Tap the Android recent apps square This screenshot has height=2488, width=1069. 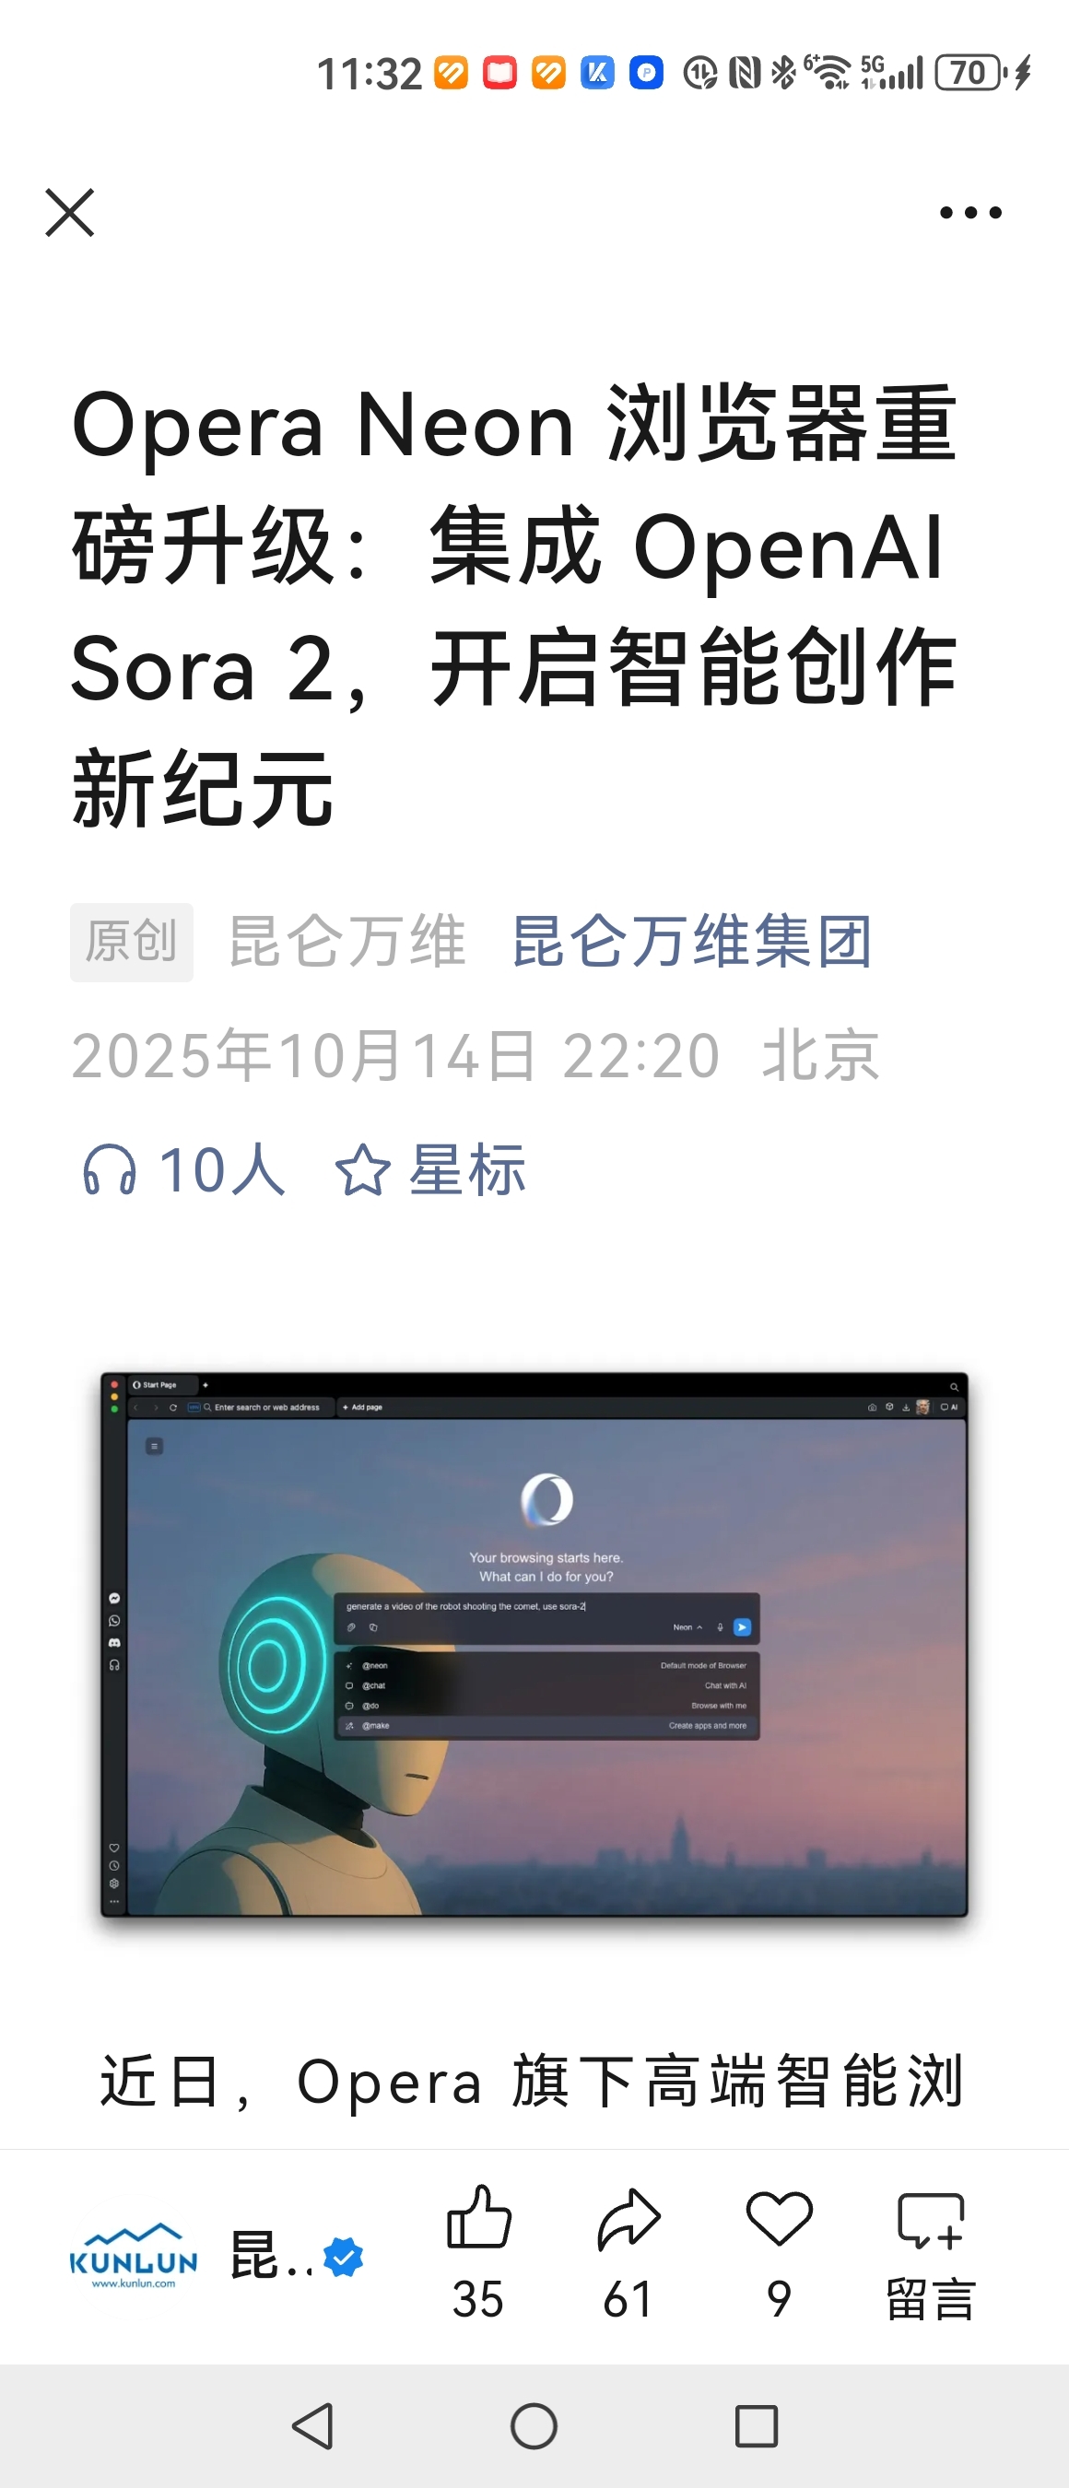756,2426
